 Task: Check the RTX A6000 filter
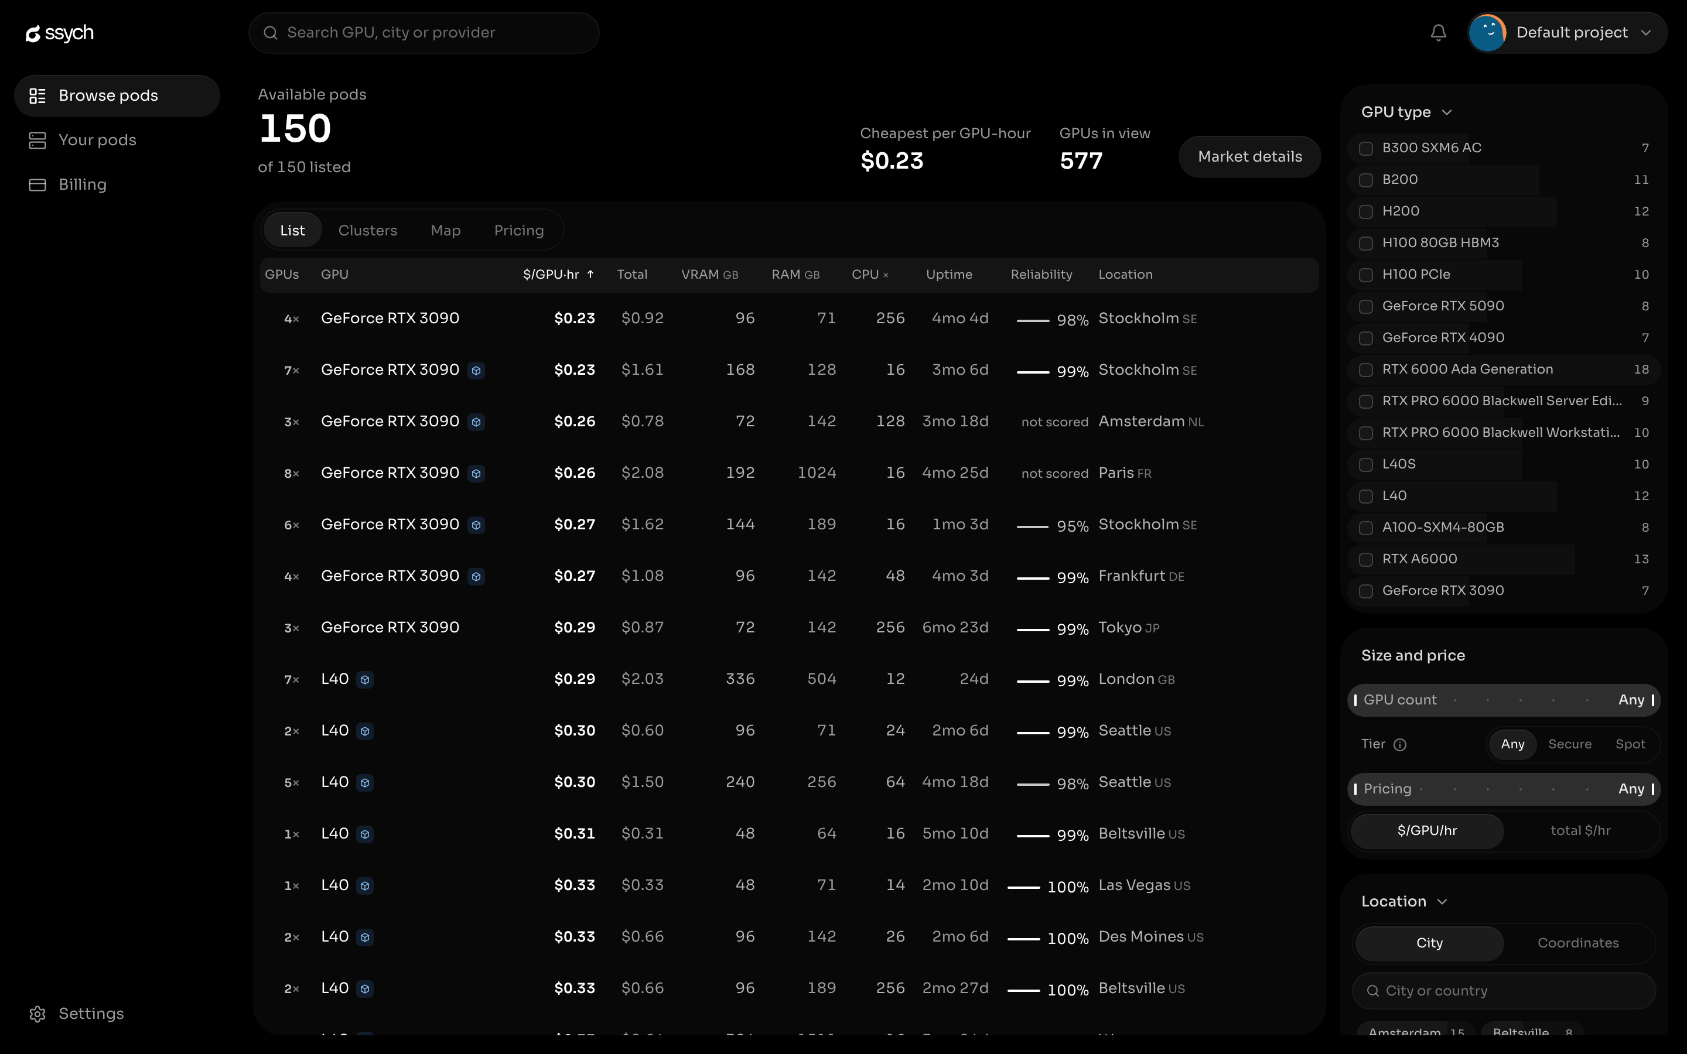[x=1365, y=559]
